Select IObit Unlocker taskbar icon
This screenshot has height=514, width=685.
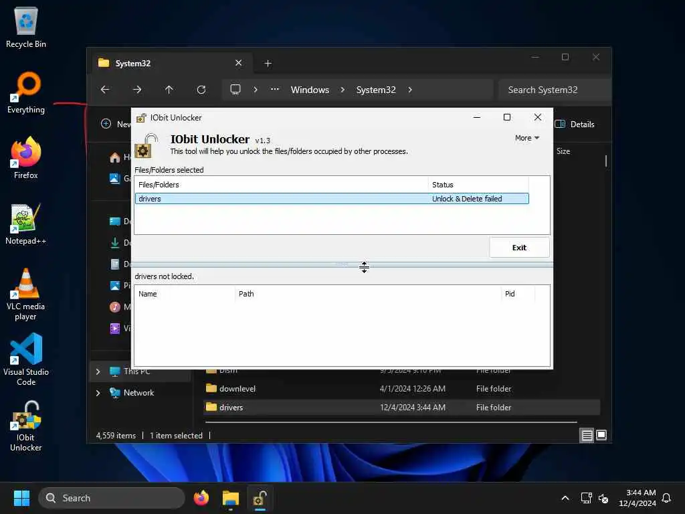[260, 498]
